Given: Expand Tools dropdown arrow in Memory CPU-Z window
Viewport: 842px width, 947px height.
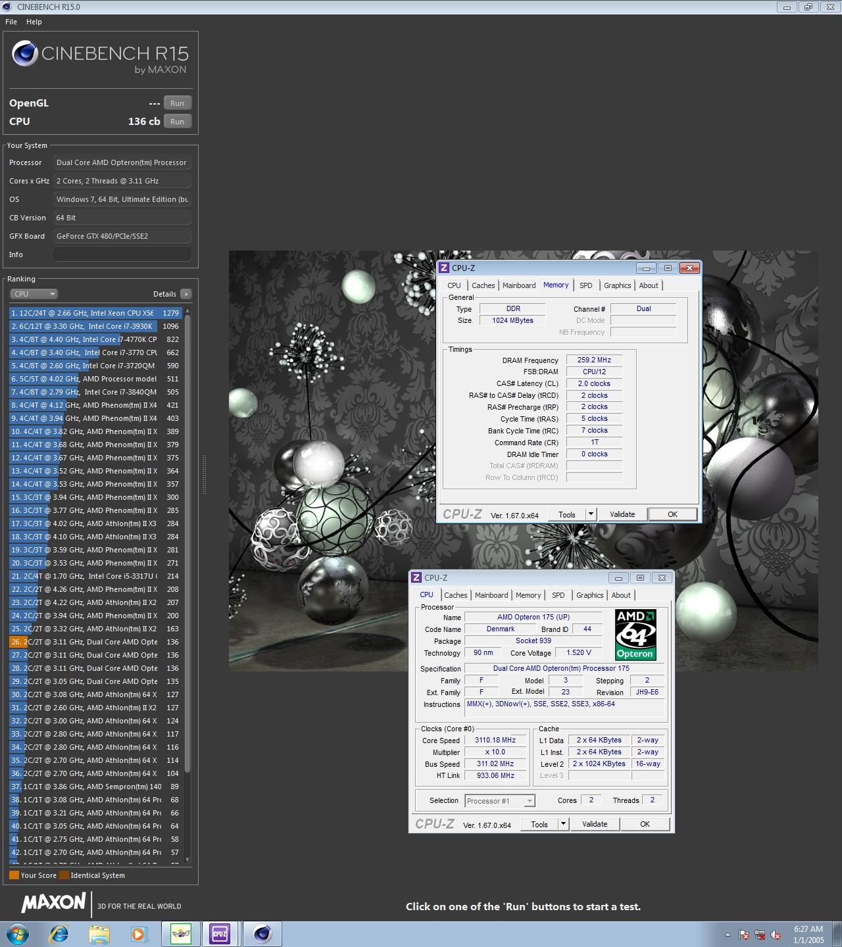Looking at the screenshot, I should click(x=591, y=515).
